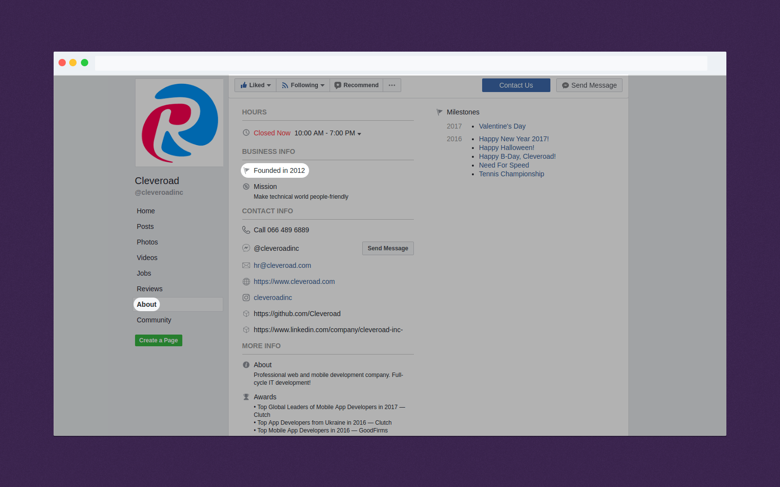The width and height of the screenshot is (780, 487).
Task: Click the blue Contact Us button
Action: (516, 85)
